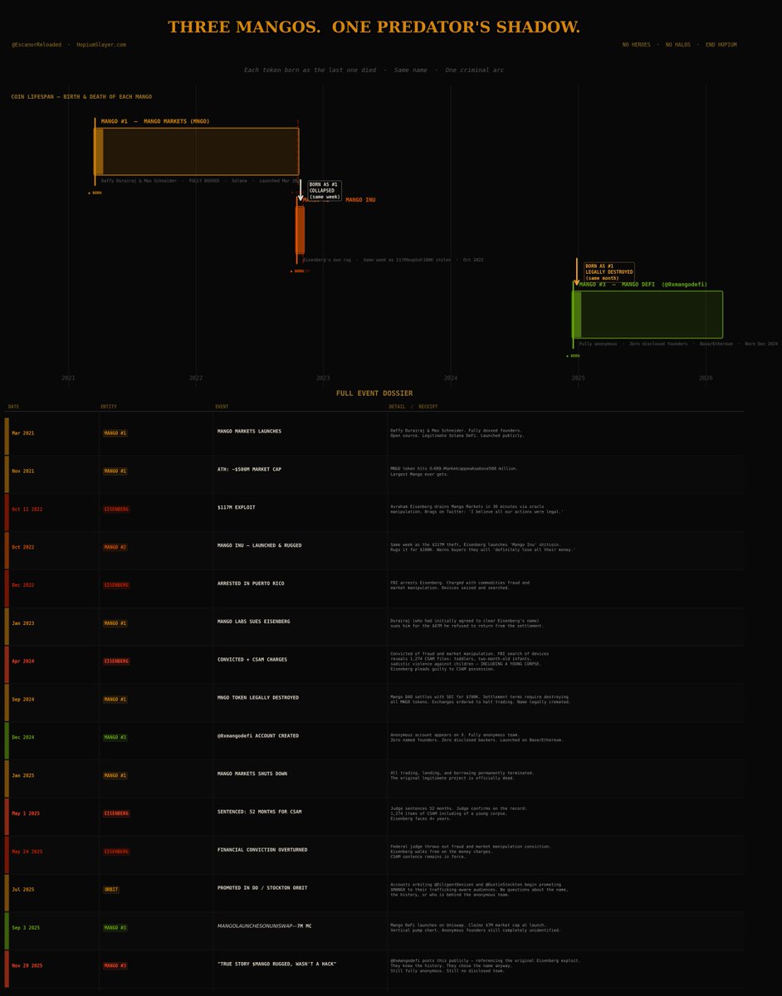
Task: Click the 2026 year label on the axis
Action: [706, 378]
